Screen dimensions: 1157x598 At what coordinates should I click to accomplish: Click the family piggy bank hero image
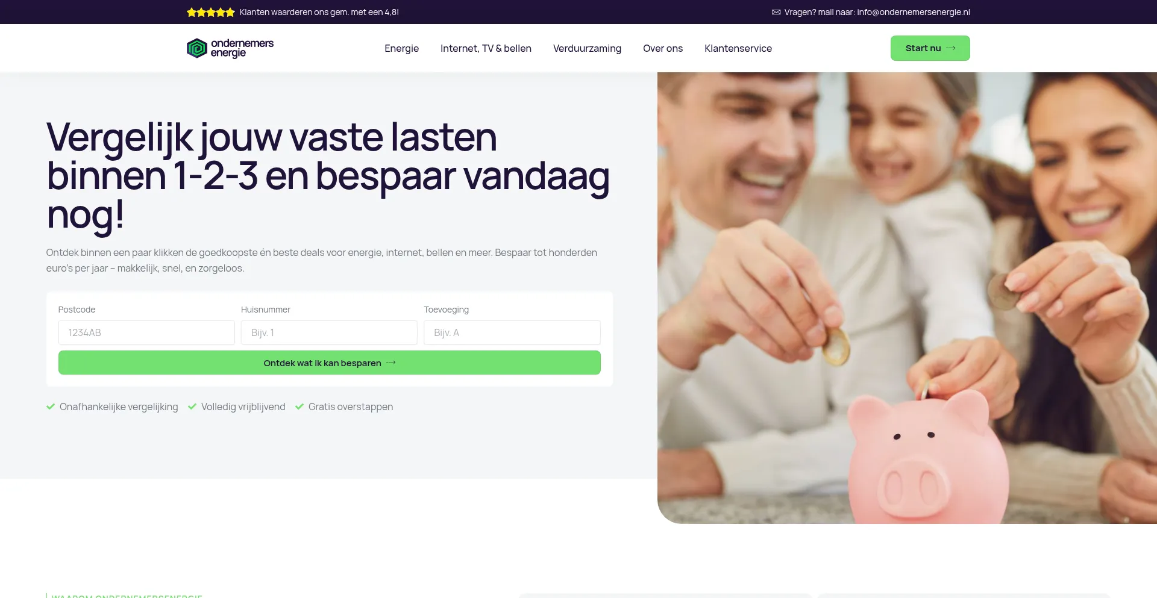pyautogui.click(x=907, y=297)
